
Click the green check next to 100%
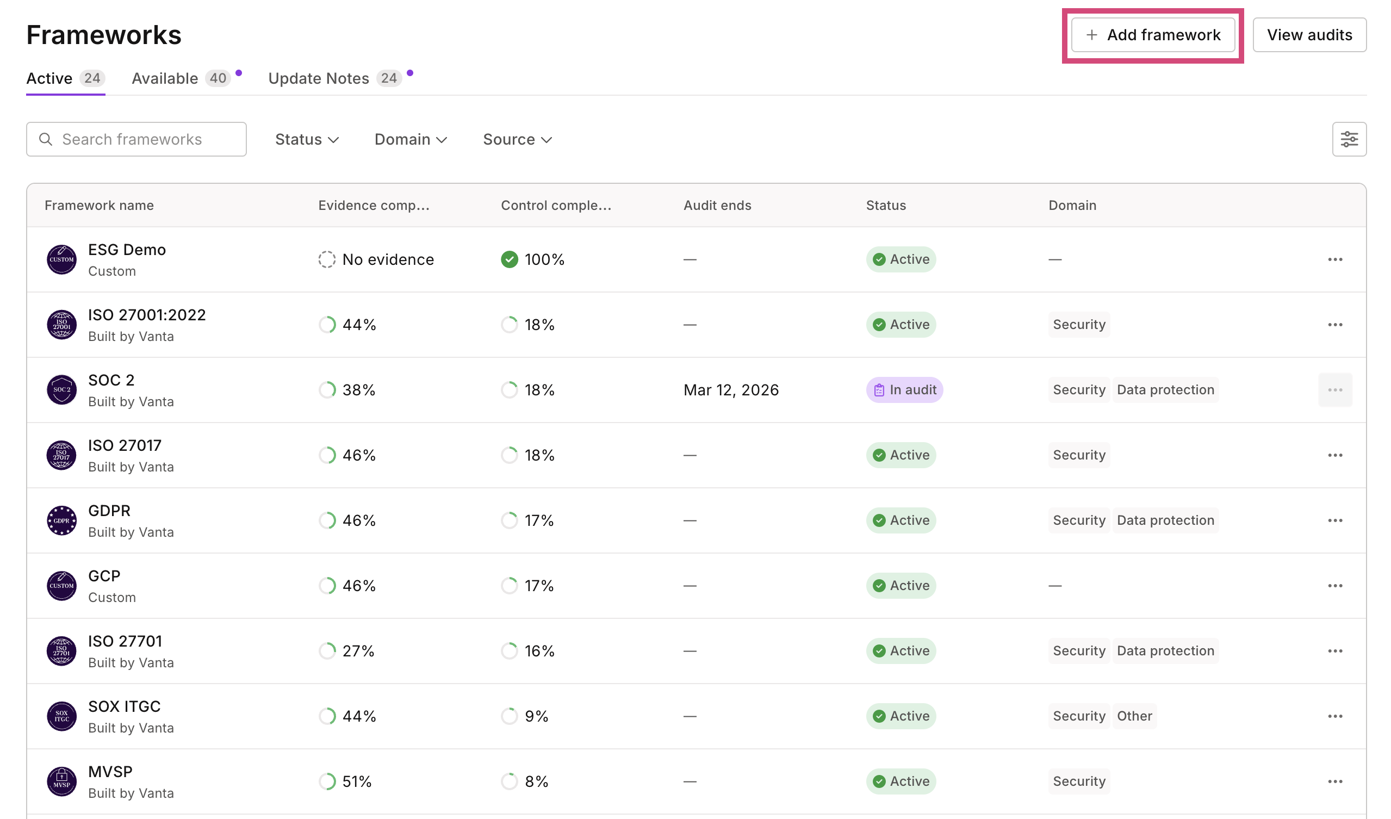pos(510,259)
